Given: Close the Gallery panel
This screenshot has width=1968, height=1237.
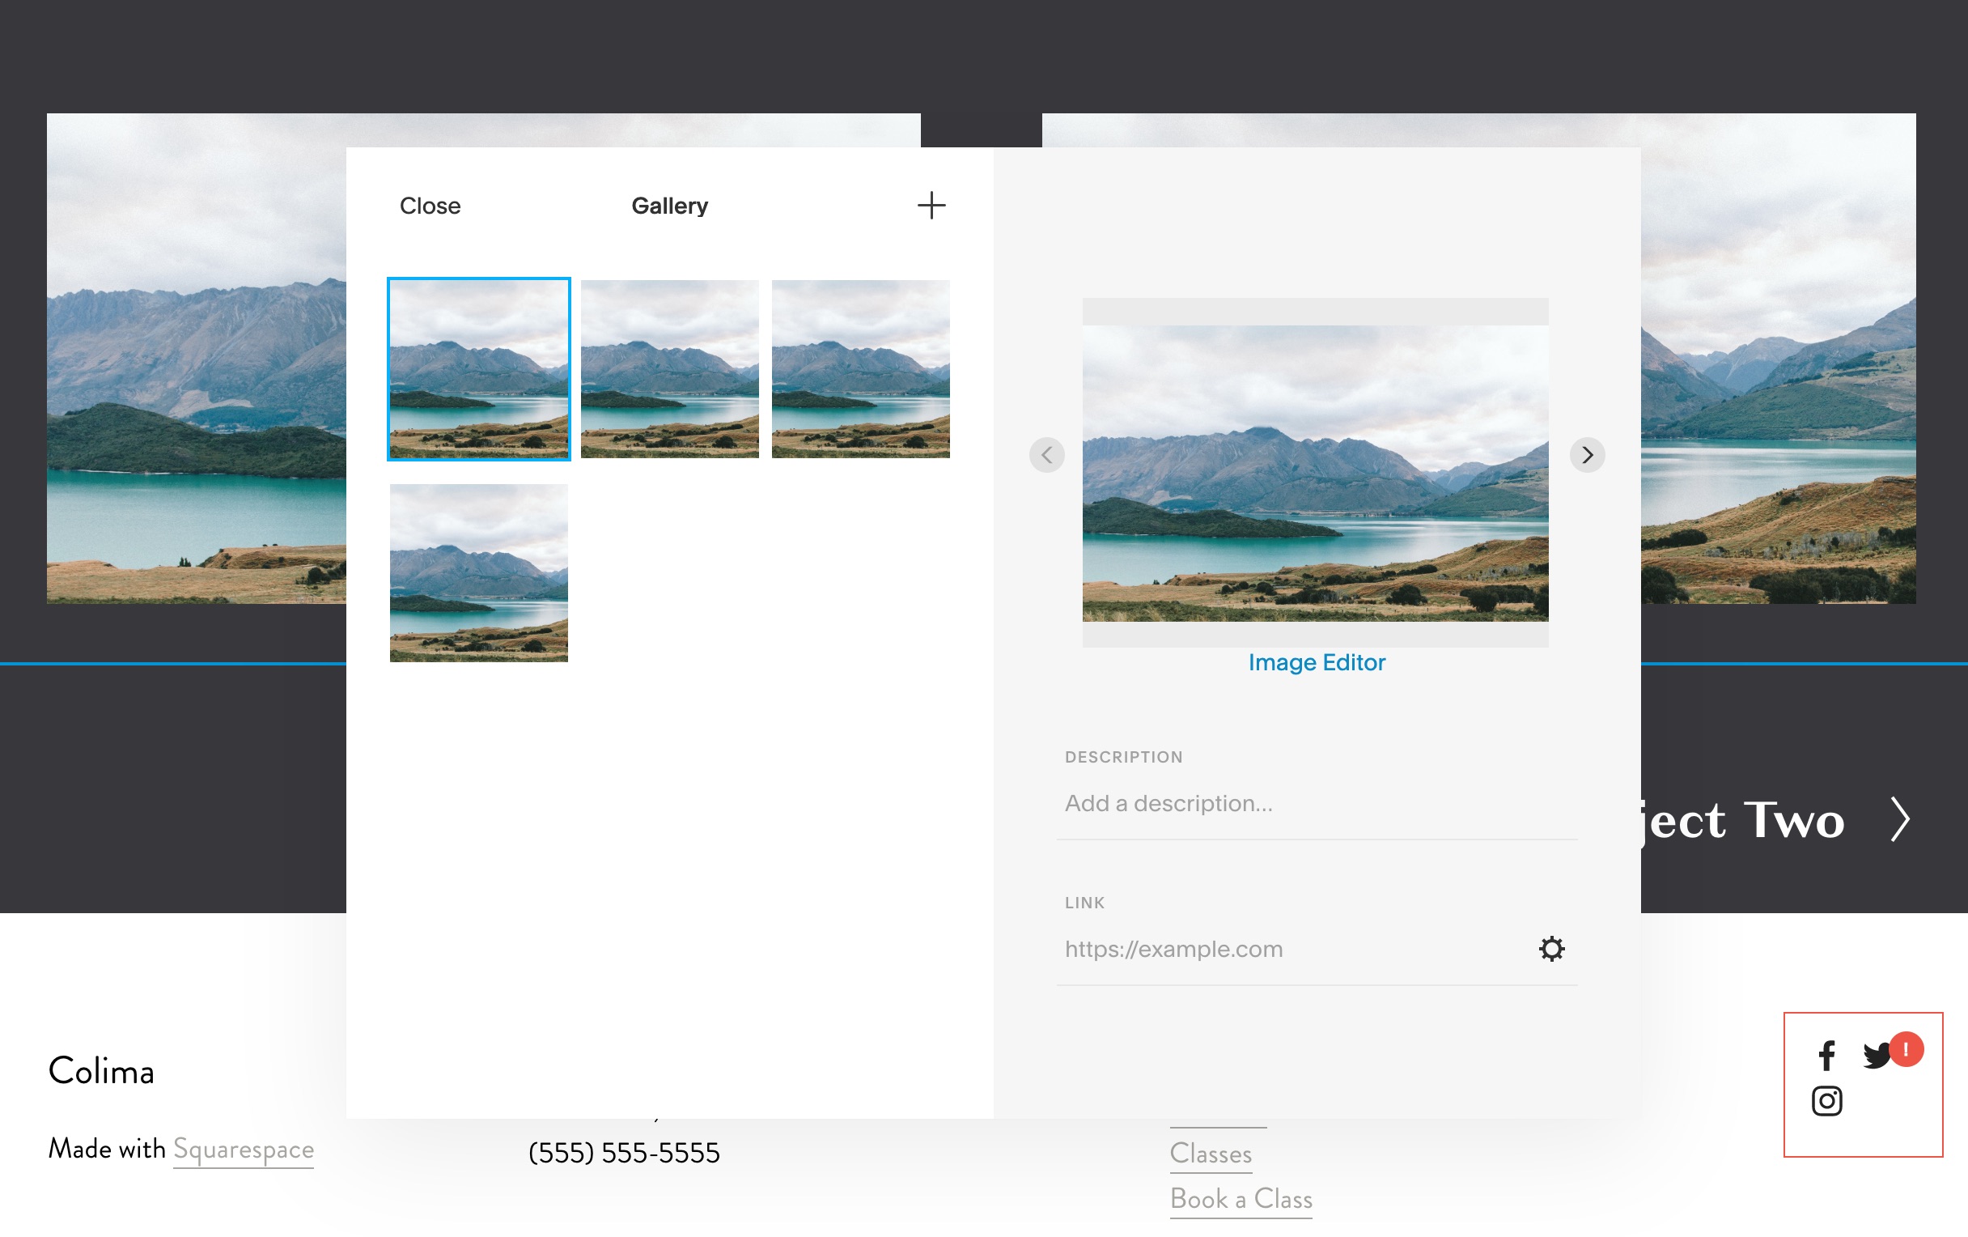Looking at the screenshot, I should (x=430, y=206).
